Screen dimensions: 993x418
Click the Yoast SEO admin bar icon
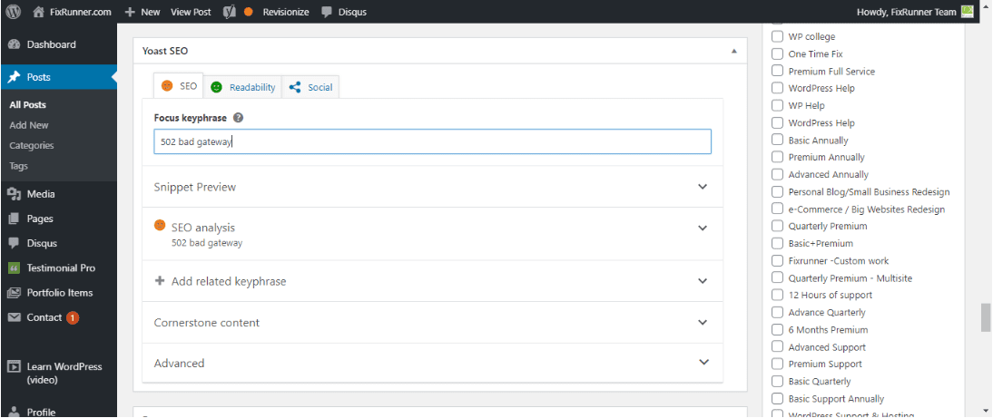pos(230,12)
